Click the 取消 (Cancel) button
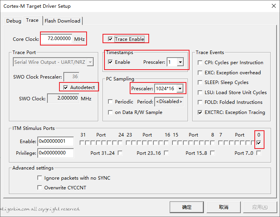 [x=224, y=207]
